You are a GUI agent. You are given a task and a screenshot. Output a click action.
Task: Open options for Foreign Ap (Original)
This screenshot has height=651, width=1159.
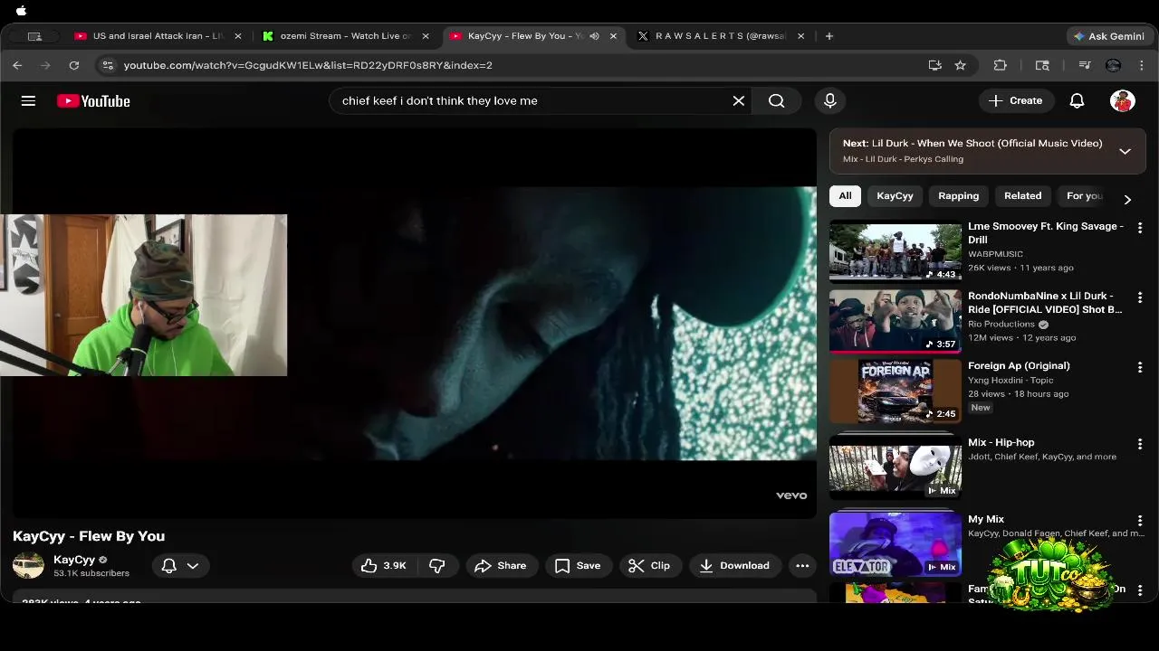1140,367
